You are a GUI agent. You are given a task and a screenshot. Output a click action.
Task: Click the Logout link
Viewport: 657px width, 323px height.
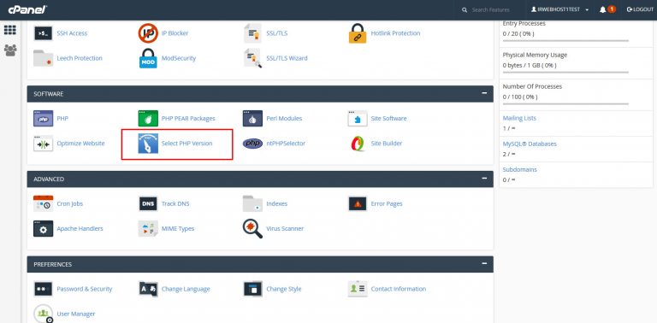pos(640,9)
